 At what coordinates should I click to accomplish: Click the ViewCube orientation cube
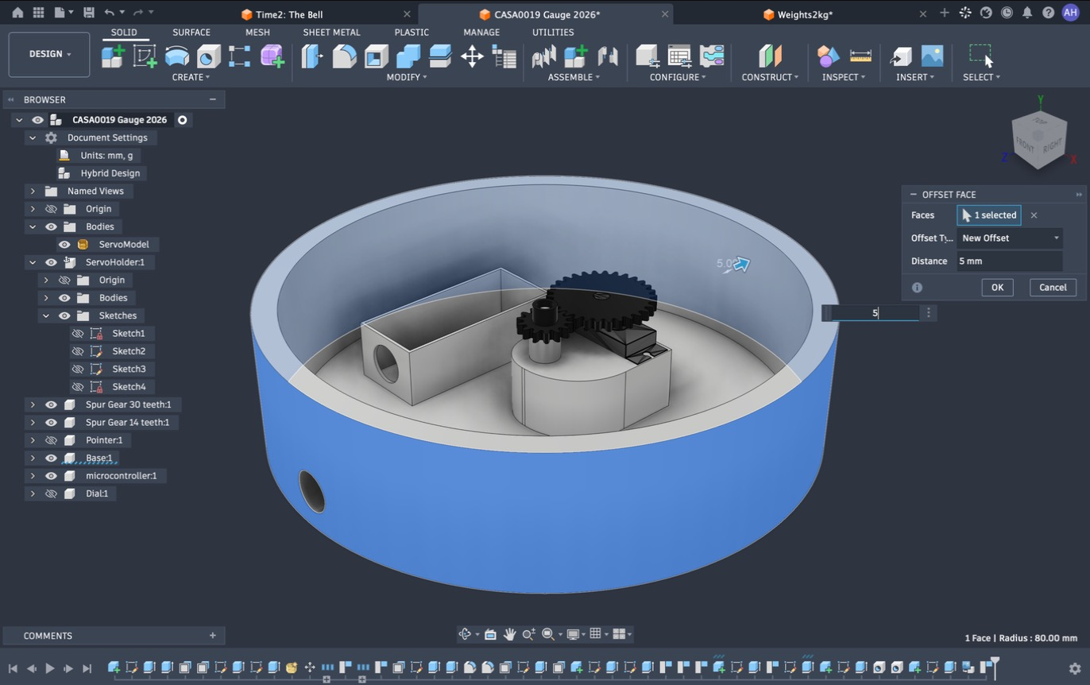(1039, 140)
